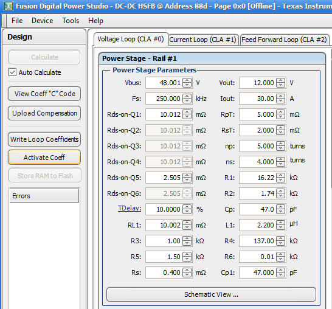The image size is (332, 309).
Task: Increase Fs with spinner up arrow
Action: [x=187, y=96]
